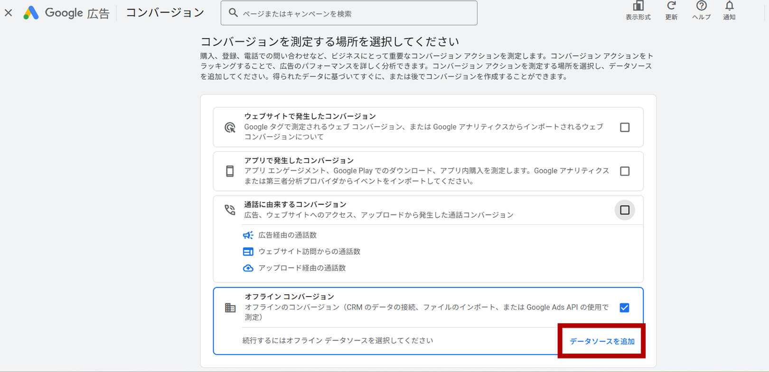Select 広告経由の通話数 item
The image size is (769, 372).
click(x=287, y=235)
